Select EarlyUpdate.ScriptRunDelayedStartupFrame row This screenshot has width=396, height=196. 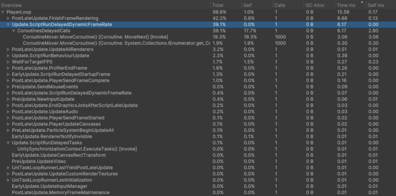tap(198, 75)
